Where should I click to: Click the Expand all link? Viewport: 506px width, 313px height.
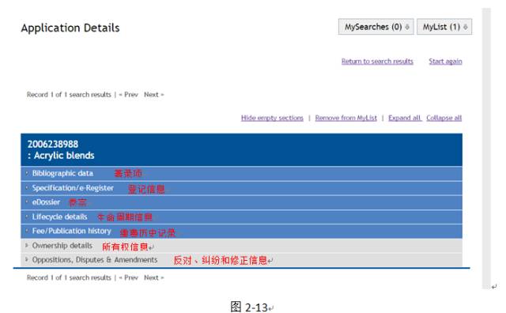coord(405,118)
